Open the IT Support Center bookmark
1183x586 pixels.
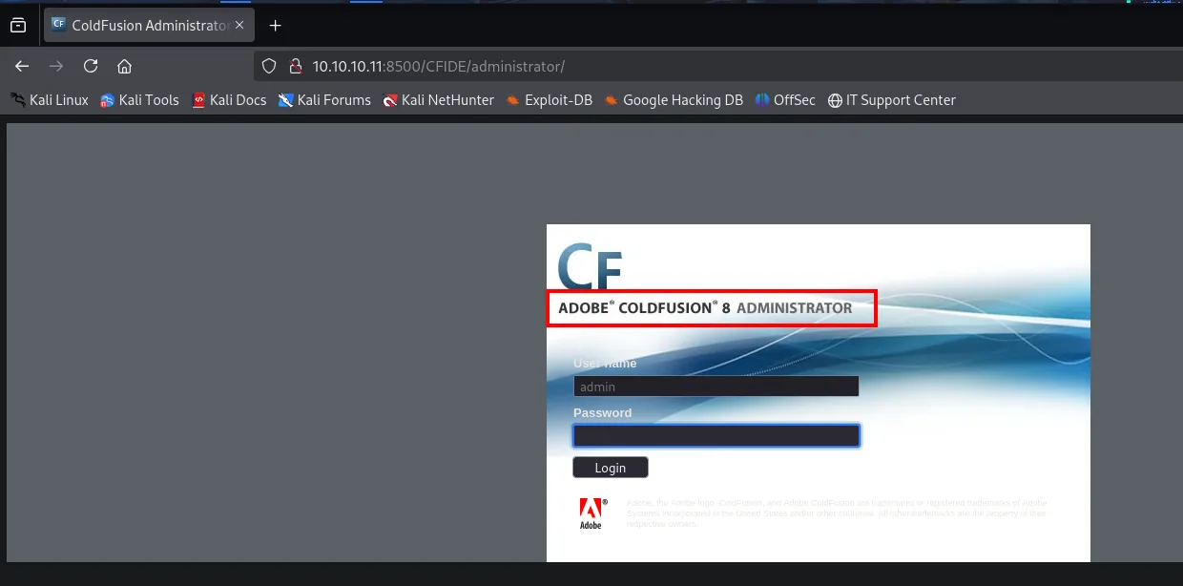[x=891, y=99]
